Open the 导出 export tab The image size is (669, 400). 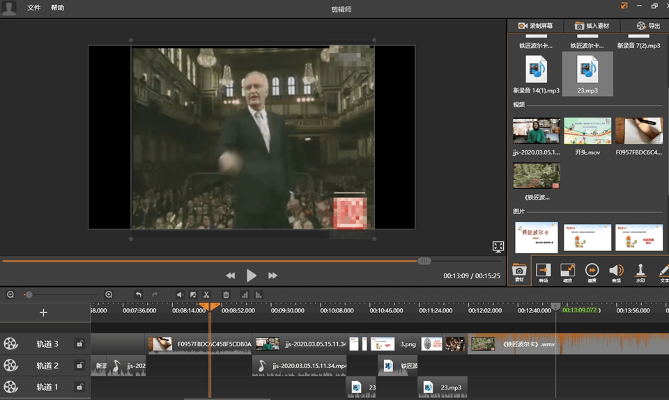pyautogui.click(x=649, y=26)
